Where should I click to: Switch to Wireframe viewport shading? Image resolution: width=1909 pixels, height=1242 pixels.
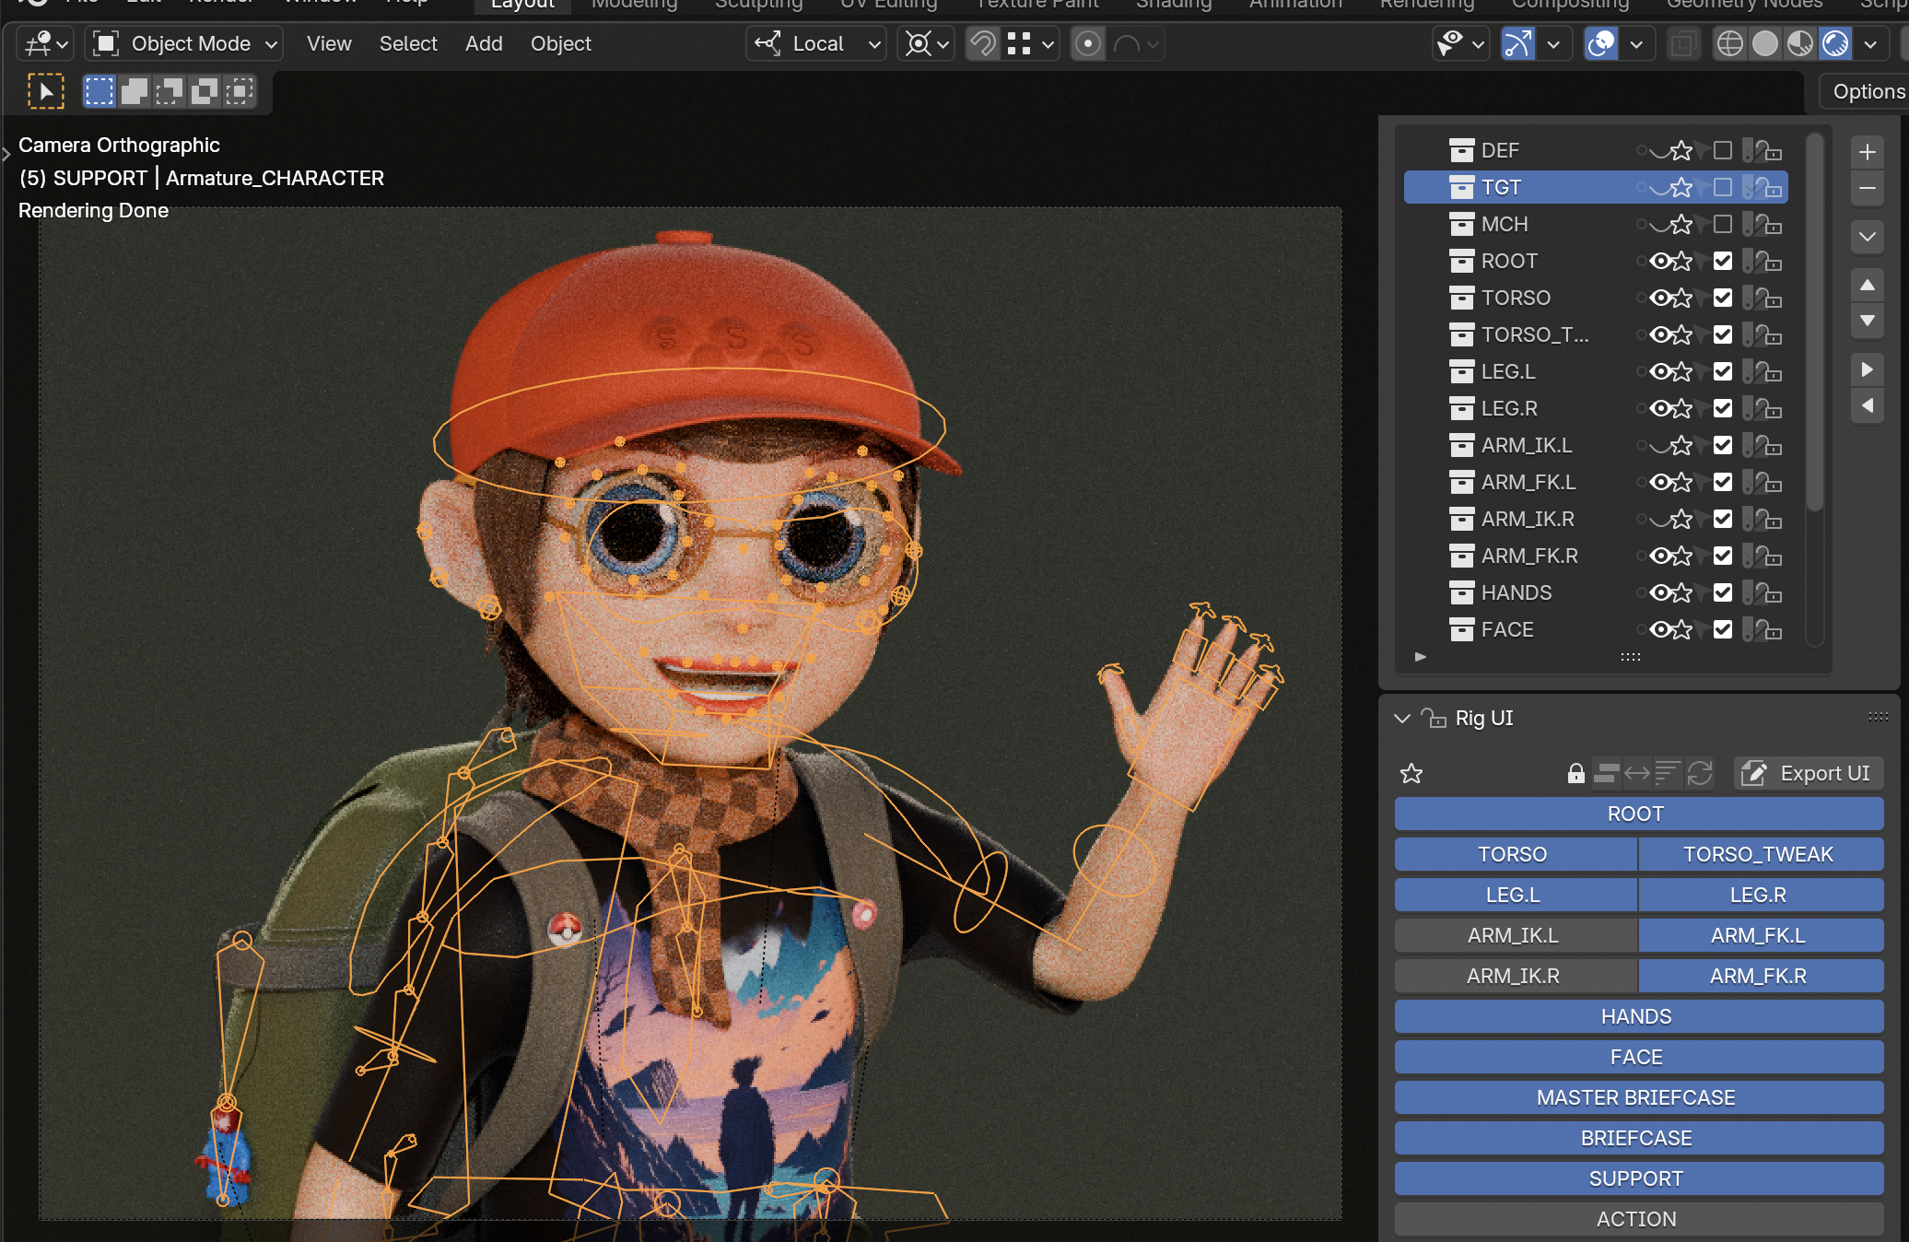(1730, 43)
